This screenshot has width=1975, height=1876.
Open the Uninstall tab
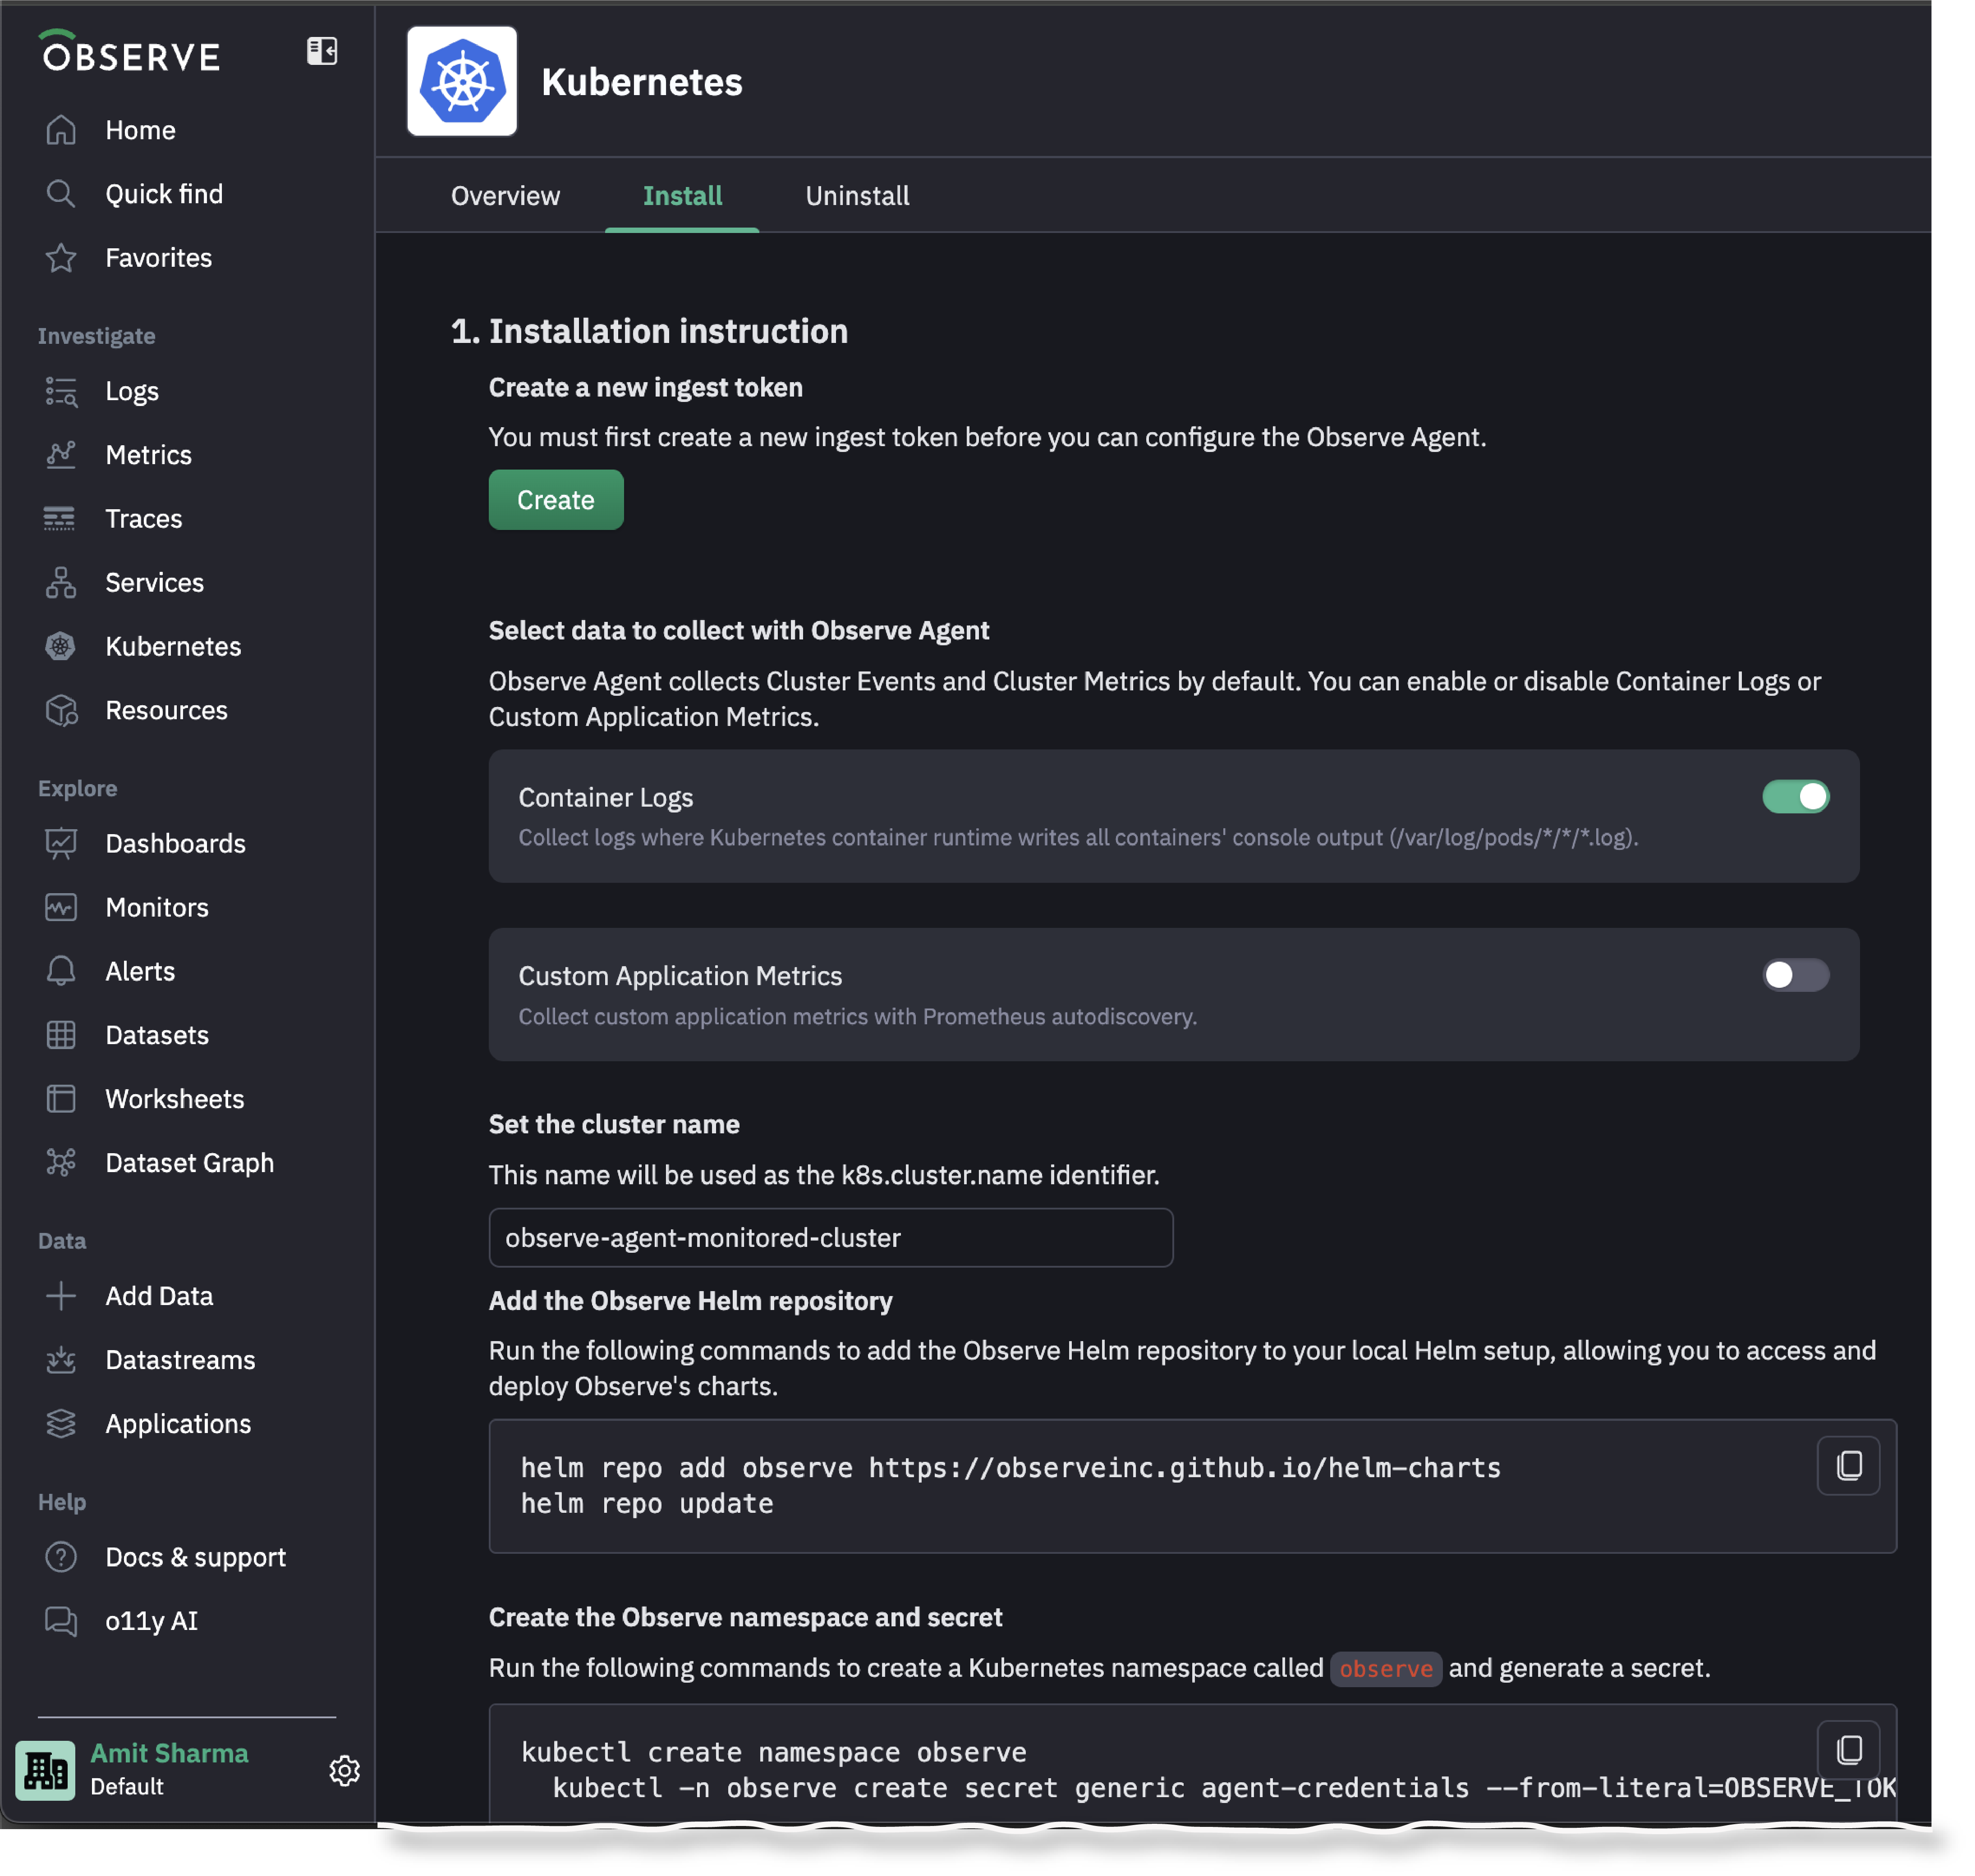(x=858, y=196)
